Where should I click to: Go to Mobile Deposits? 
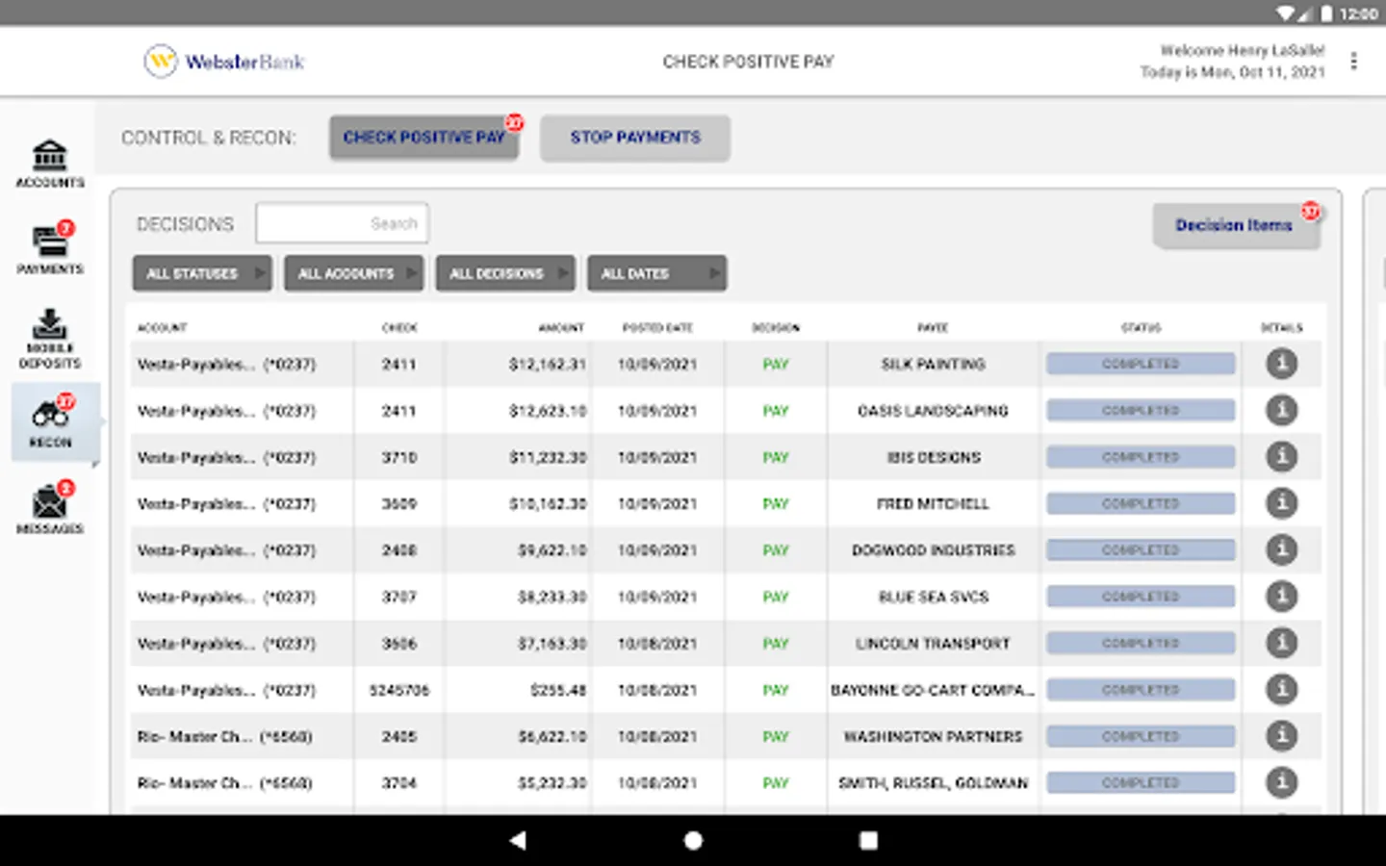pyautogui.click(x=50, y=338)
